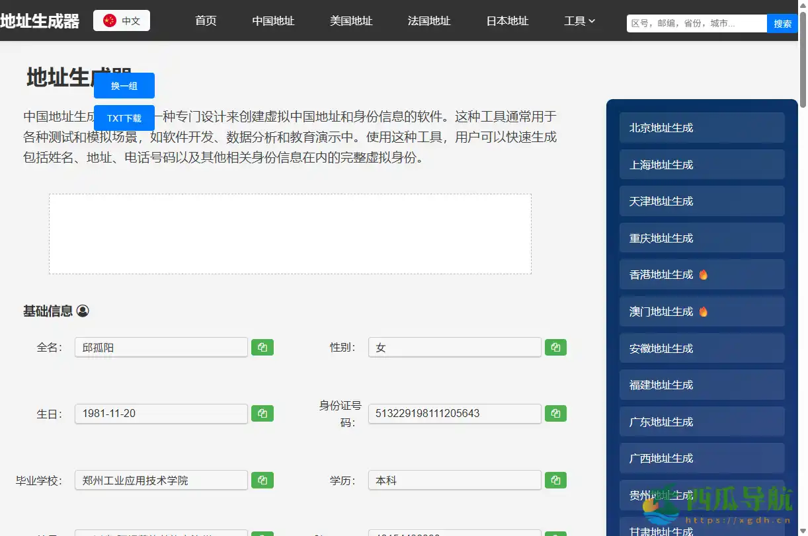Expand the 工具 dropdown menu
The height and width of the screenshot is (536, 808).
579,20
